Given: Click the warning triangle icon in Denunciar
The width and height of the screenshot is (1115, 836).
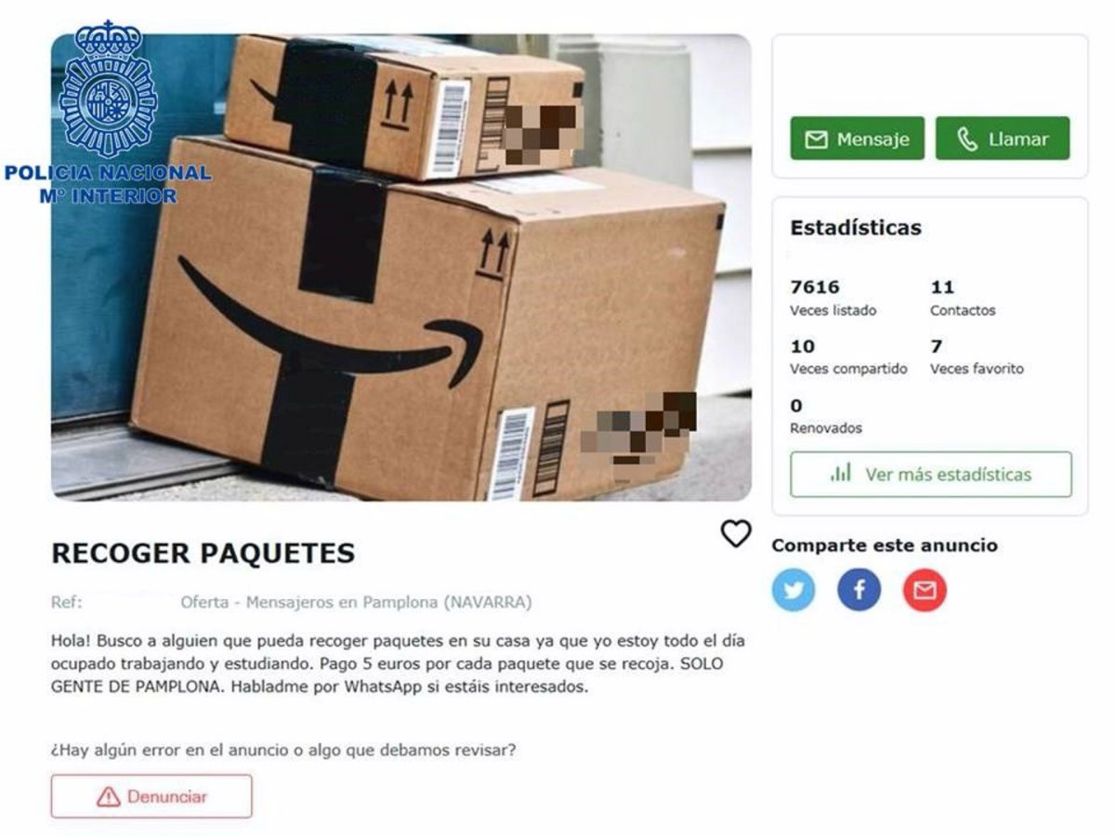Looking at the screenshot, I should pyautogui.click(x=109, y=797).
